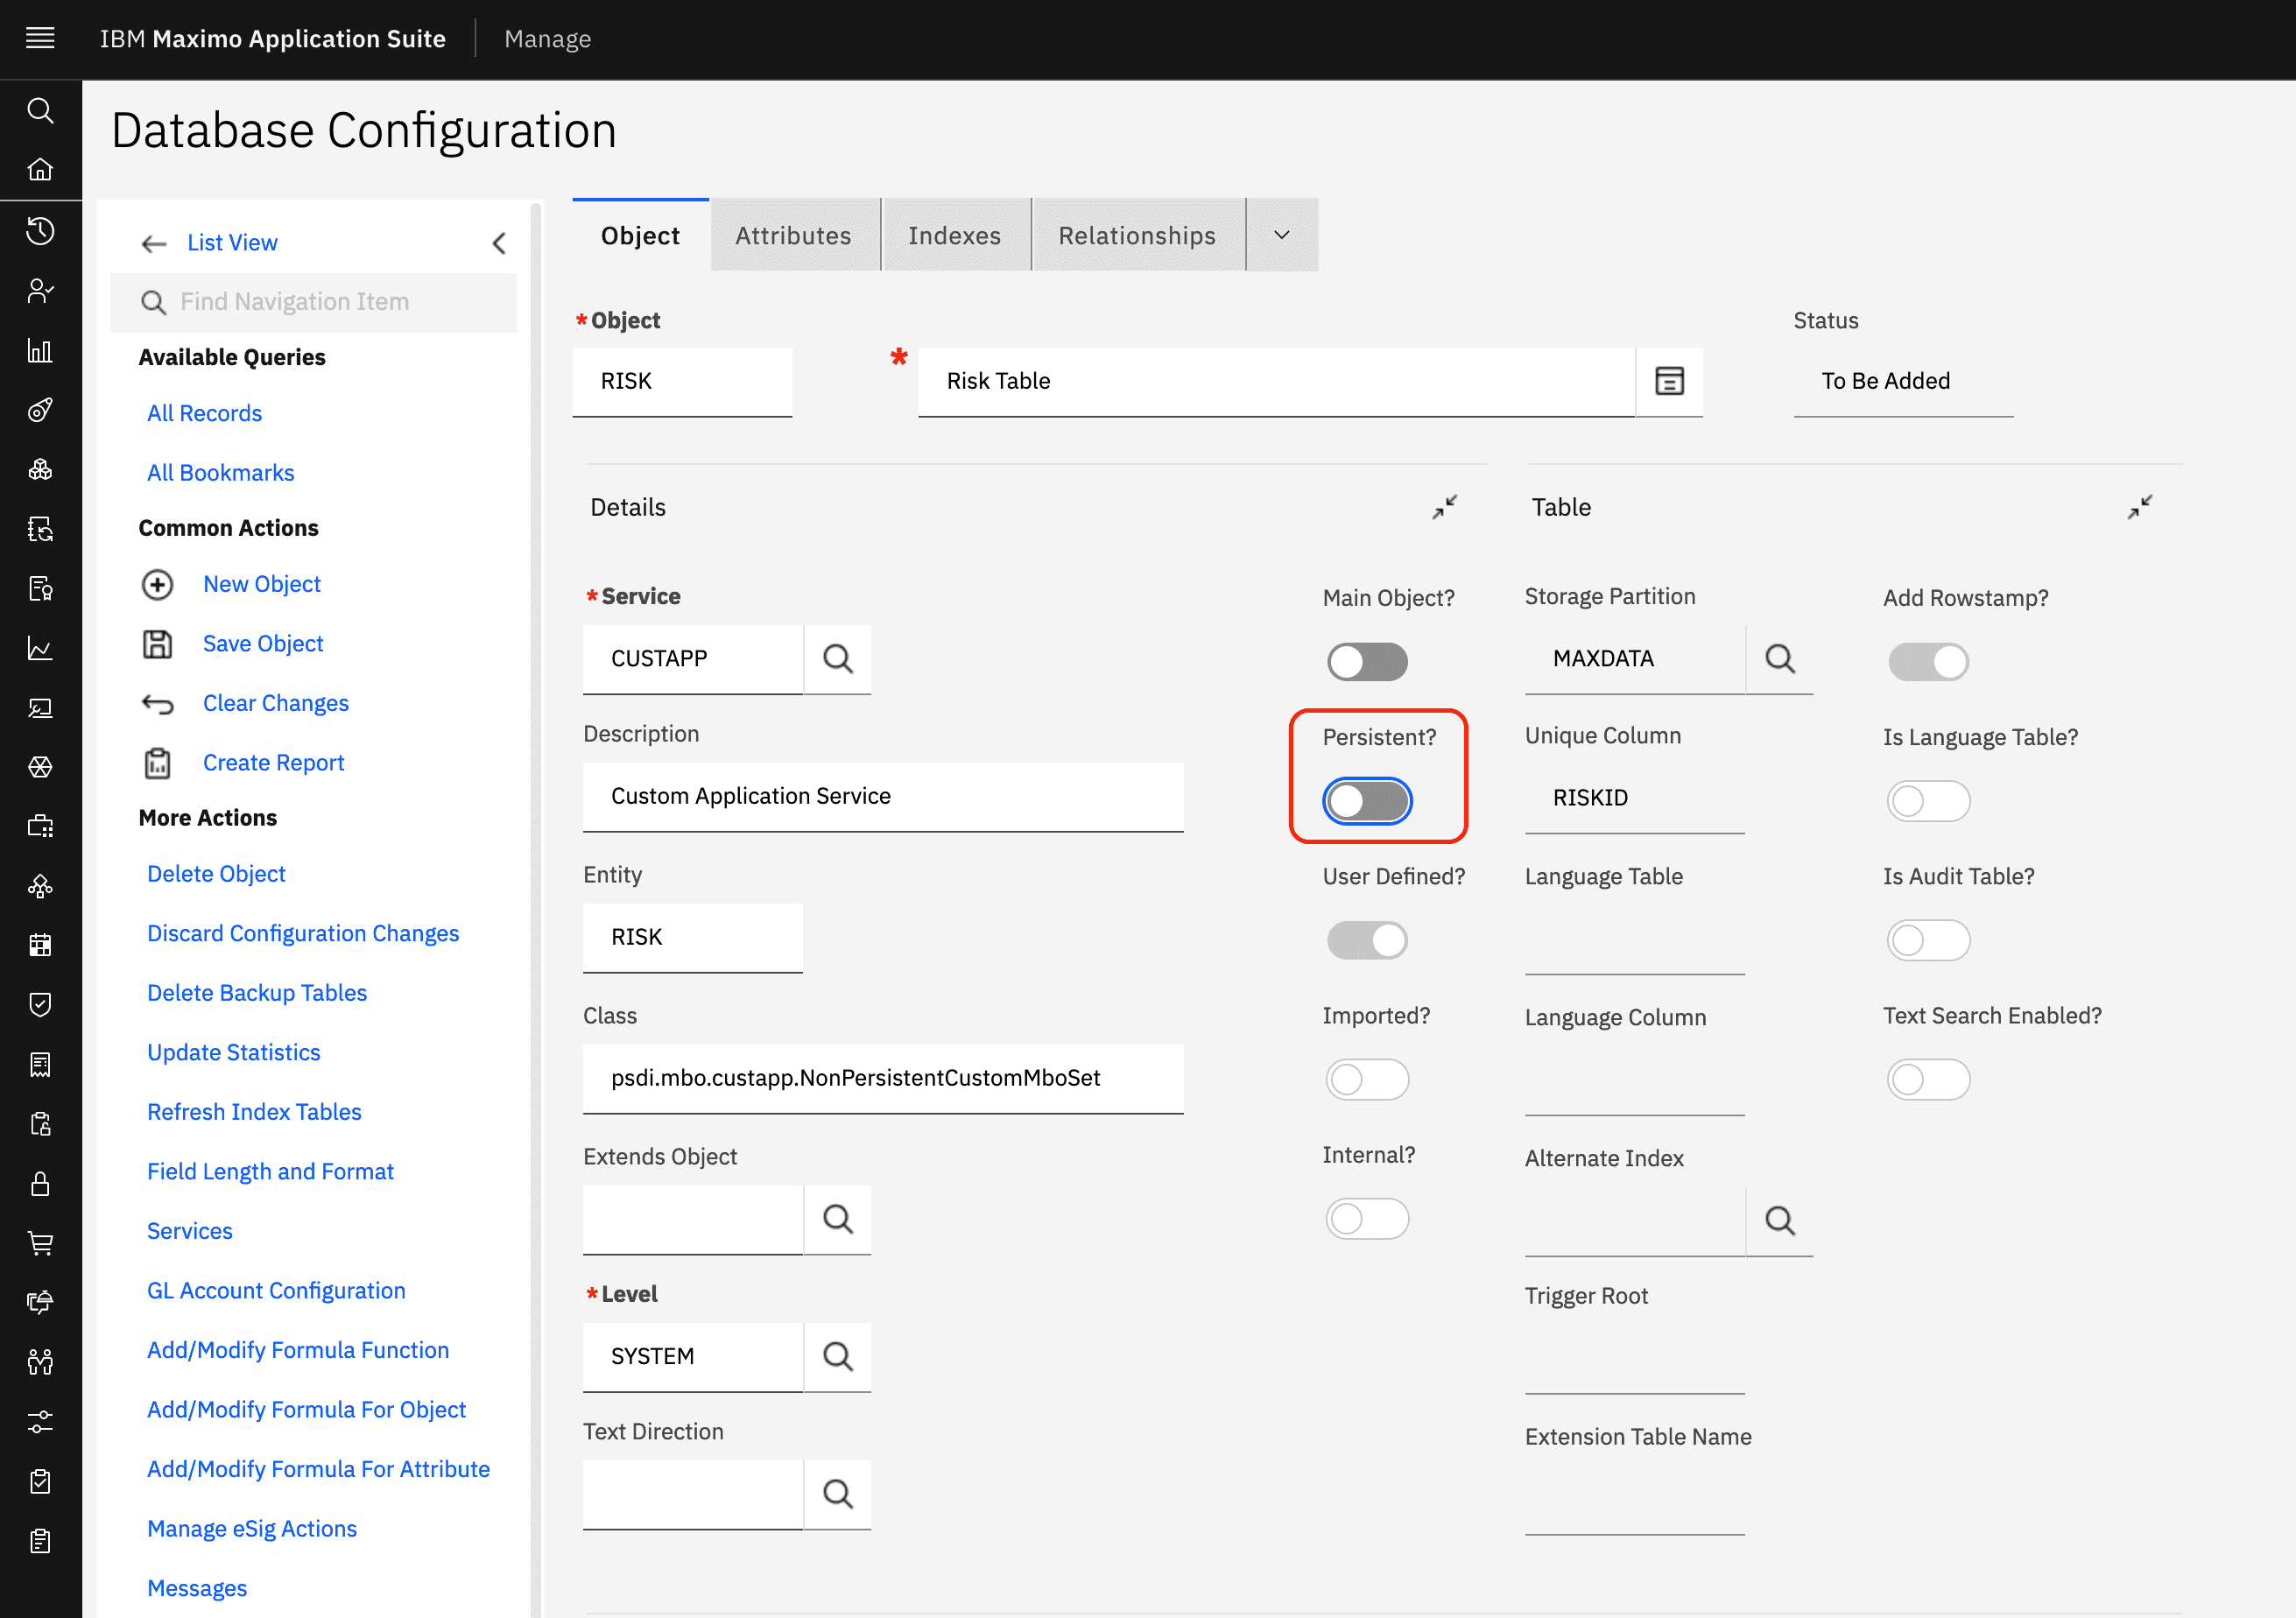Click the lookup magnifier beside Alternate Index

[x=1780, y=1221]
